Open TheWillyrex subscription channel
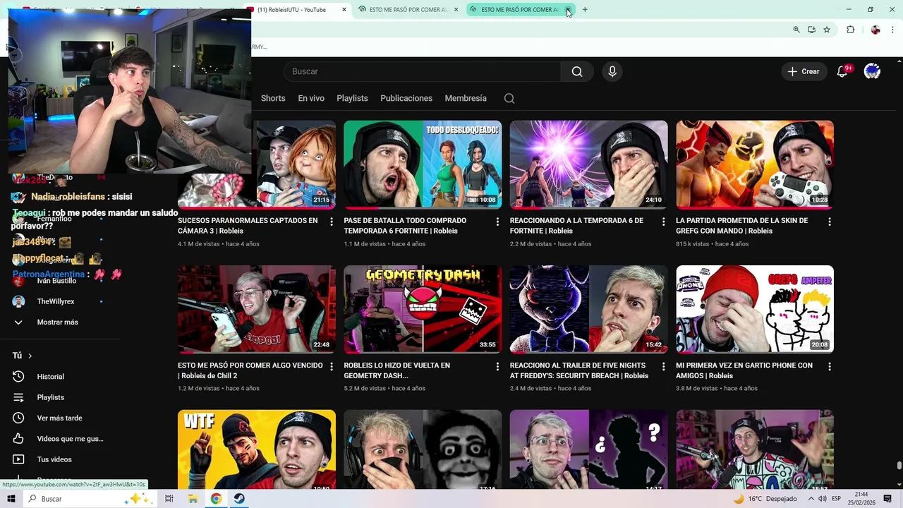This screenshot has width=903, height=508. (56, 301)
